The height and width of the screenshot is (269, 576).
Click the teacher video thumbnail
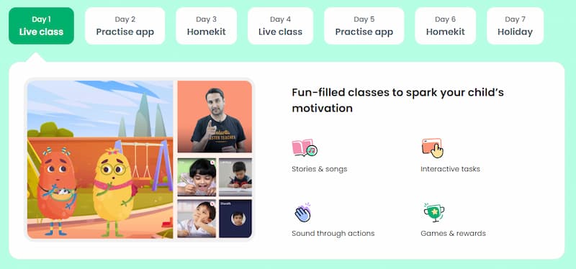tap(215, 117)
